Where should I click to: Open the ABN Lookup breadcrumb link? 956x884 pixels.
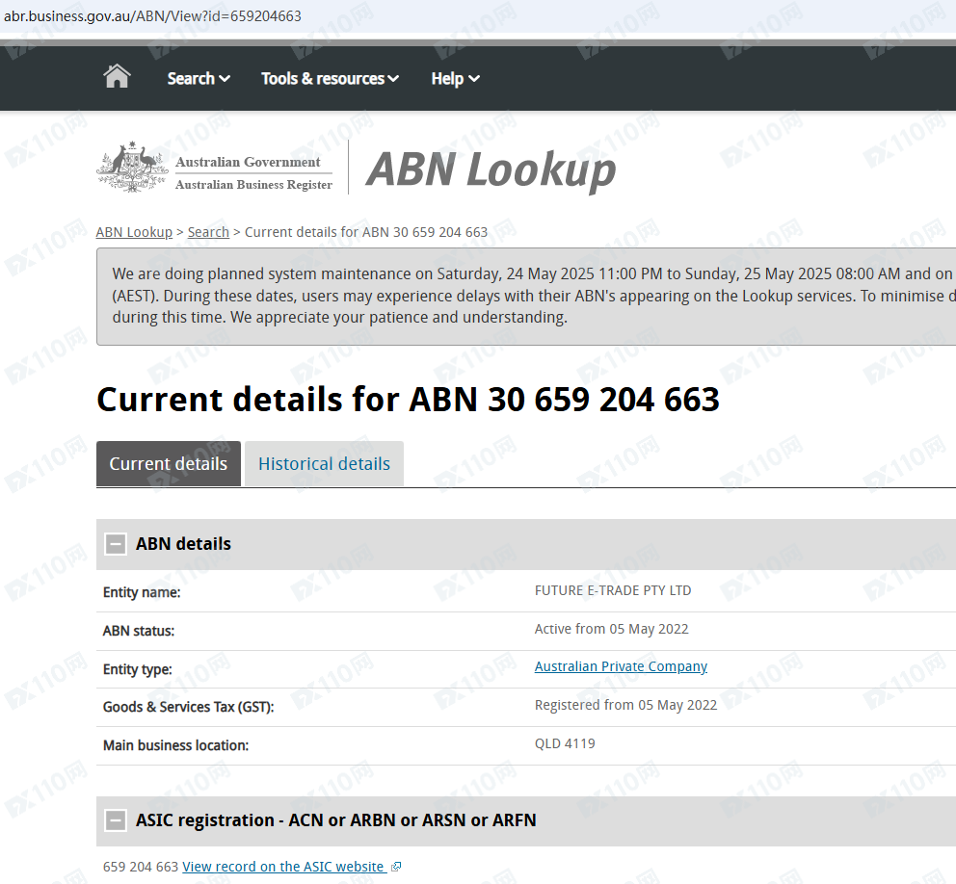pyautogui.click(x=134, y=232)
